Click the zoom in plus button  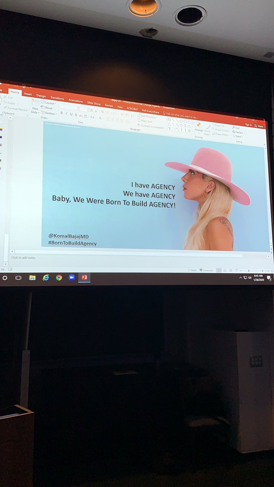coord(263,271)
